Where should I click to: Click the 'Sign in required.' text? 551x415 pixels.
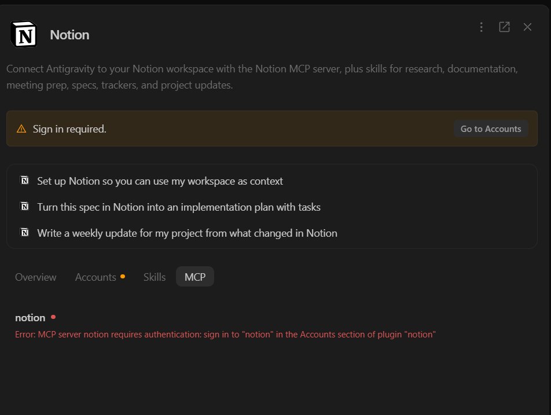69,129
